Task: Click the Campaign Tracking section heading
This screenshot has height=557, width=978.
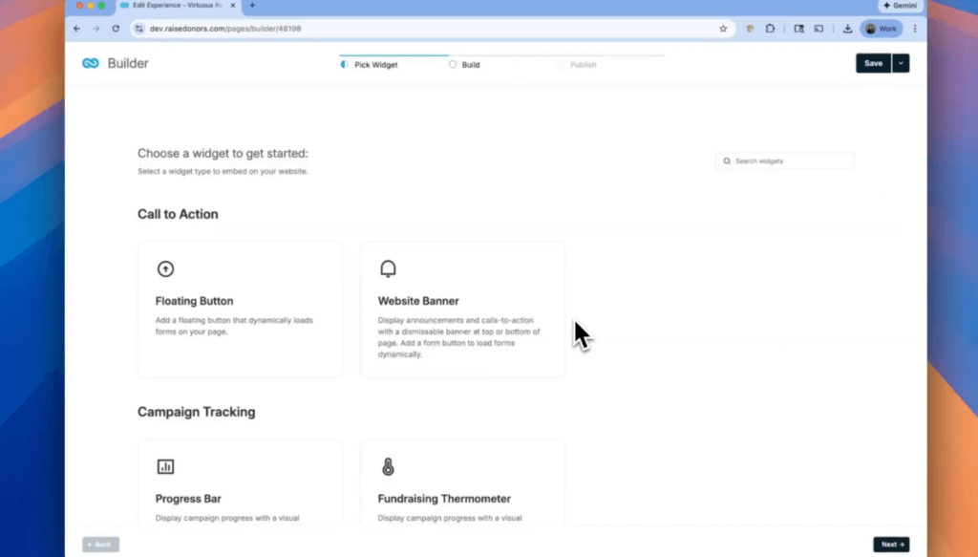Action: [x=197, y=412]
